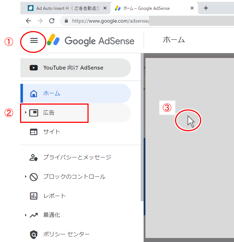
Task: Click the privacy person-shield icon
Action: pos(34,157)
